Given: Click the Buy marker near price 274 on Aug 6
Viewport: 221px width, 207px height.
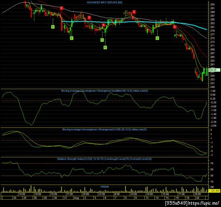Looking at the screenshot, I should tap(102, 40).
